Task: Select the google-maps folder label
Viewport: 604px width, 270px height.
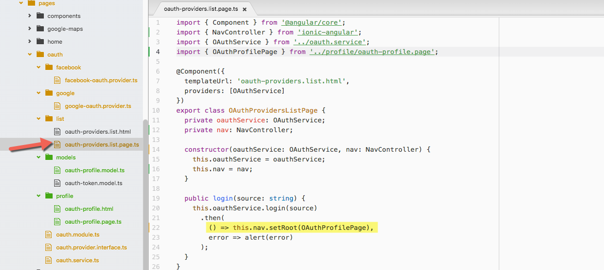Action: click(x=65, y=29)
